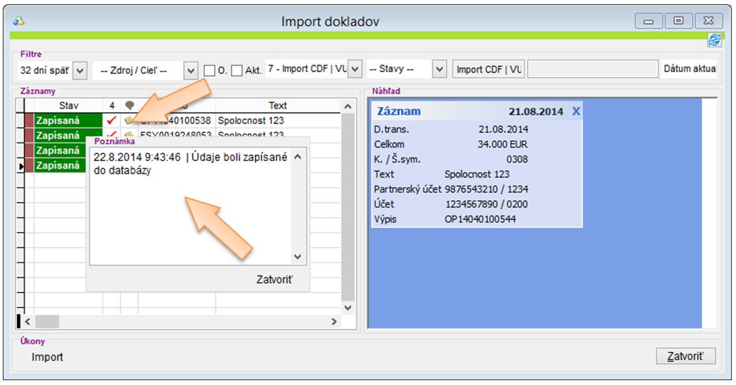
Task: Open the note icon in the first record row
Action: (x=129, y=121)
